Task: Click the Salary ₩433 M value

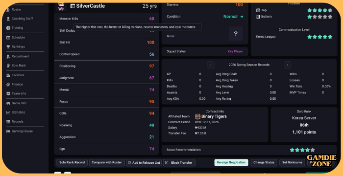Action: coord(200,128)
